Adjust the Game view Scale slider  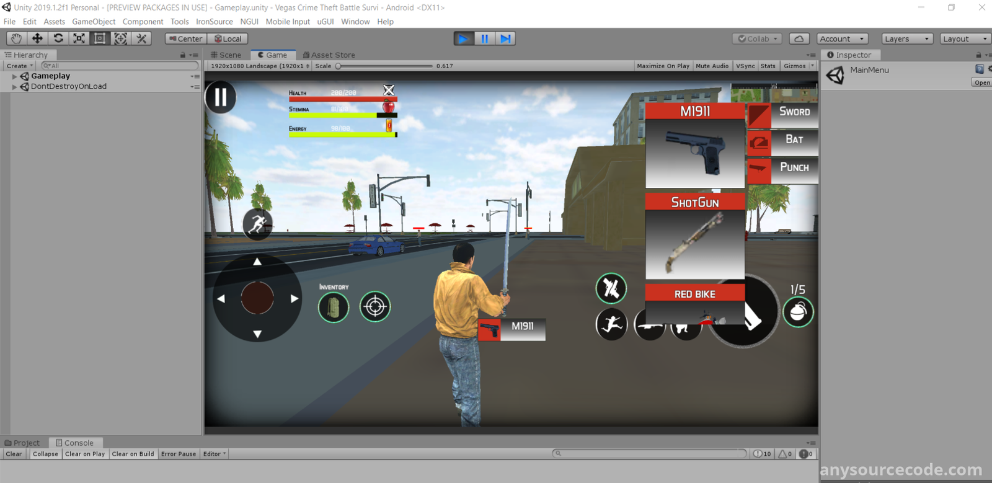tap(339, 66)
